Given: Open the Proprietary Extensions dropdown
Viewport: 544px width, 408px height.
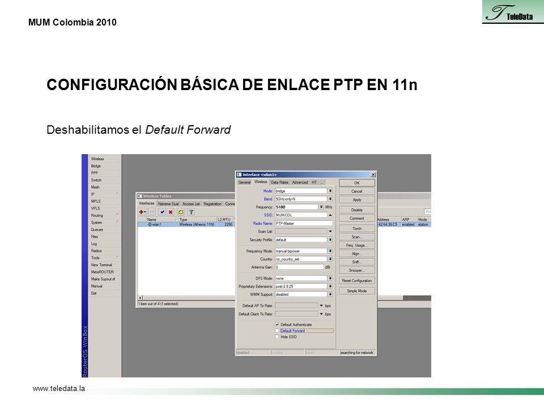Looking at the screenshot, I should pyautogui.click(x=330, y=286).
